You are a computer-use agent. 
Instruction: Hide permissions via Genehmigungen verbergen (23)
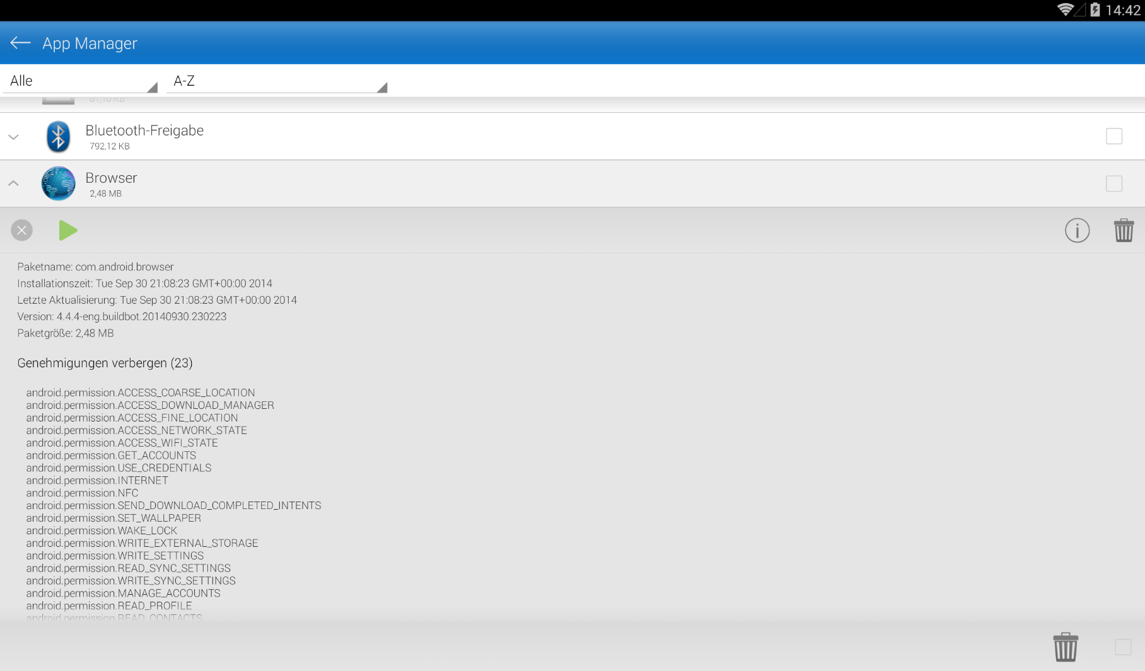pos(105,363)
